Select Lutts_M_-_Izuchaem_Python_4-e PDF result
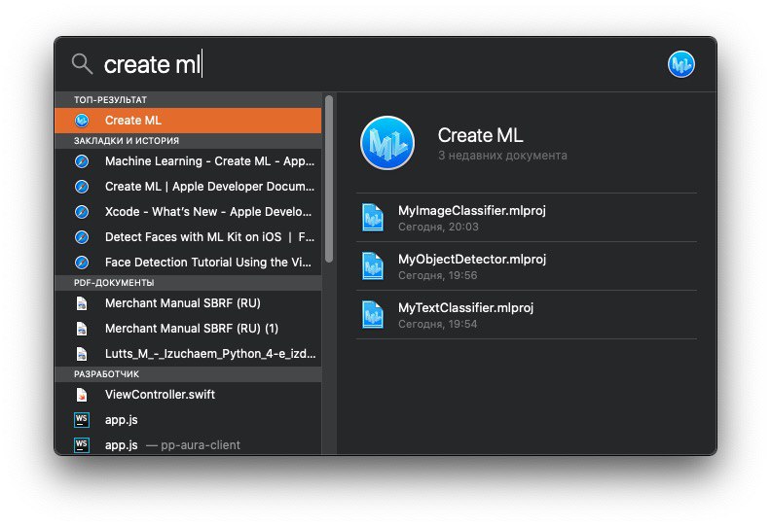 click(x=188, y=354)
